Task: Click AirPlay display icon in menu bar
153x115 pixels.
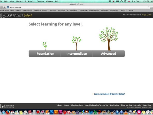Action: 118,1
